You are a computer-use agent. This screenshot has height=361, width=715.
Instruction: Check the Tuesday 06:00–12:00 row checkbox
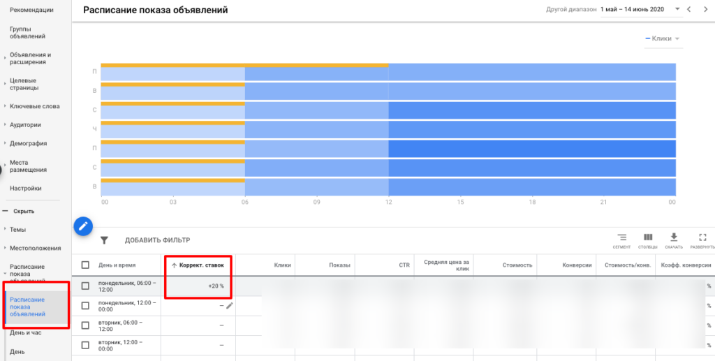tap(85, 325)
